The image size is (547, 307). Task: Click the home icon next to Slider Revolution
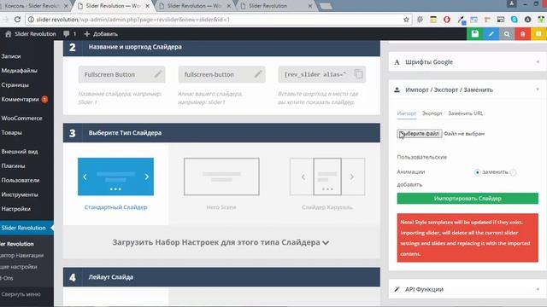9,34
